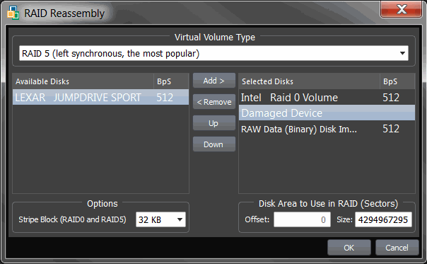Screen dimensions: 427x264
Task: Click the < Remove button
Action: click(x=214, y=102)
